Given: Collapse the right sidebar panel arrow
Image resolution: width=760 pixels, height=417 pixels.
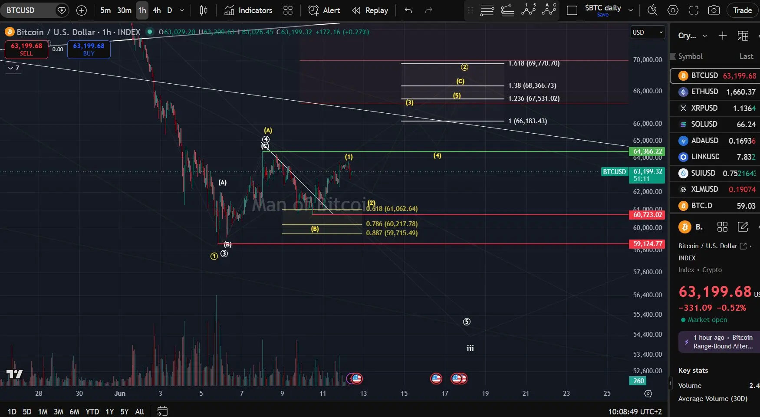Looking at the screenshot, I should pos(670,384).
